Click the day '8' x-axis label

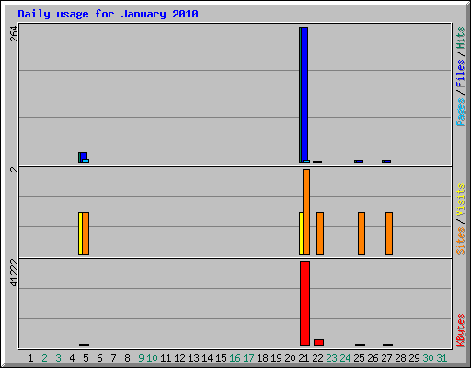tap(127, 358)
